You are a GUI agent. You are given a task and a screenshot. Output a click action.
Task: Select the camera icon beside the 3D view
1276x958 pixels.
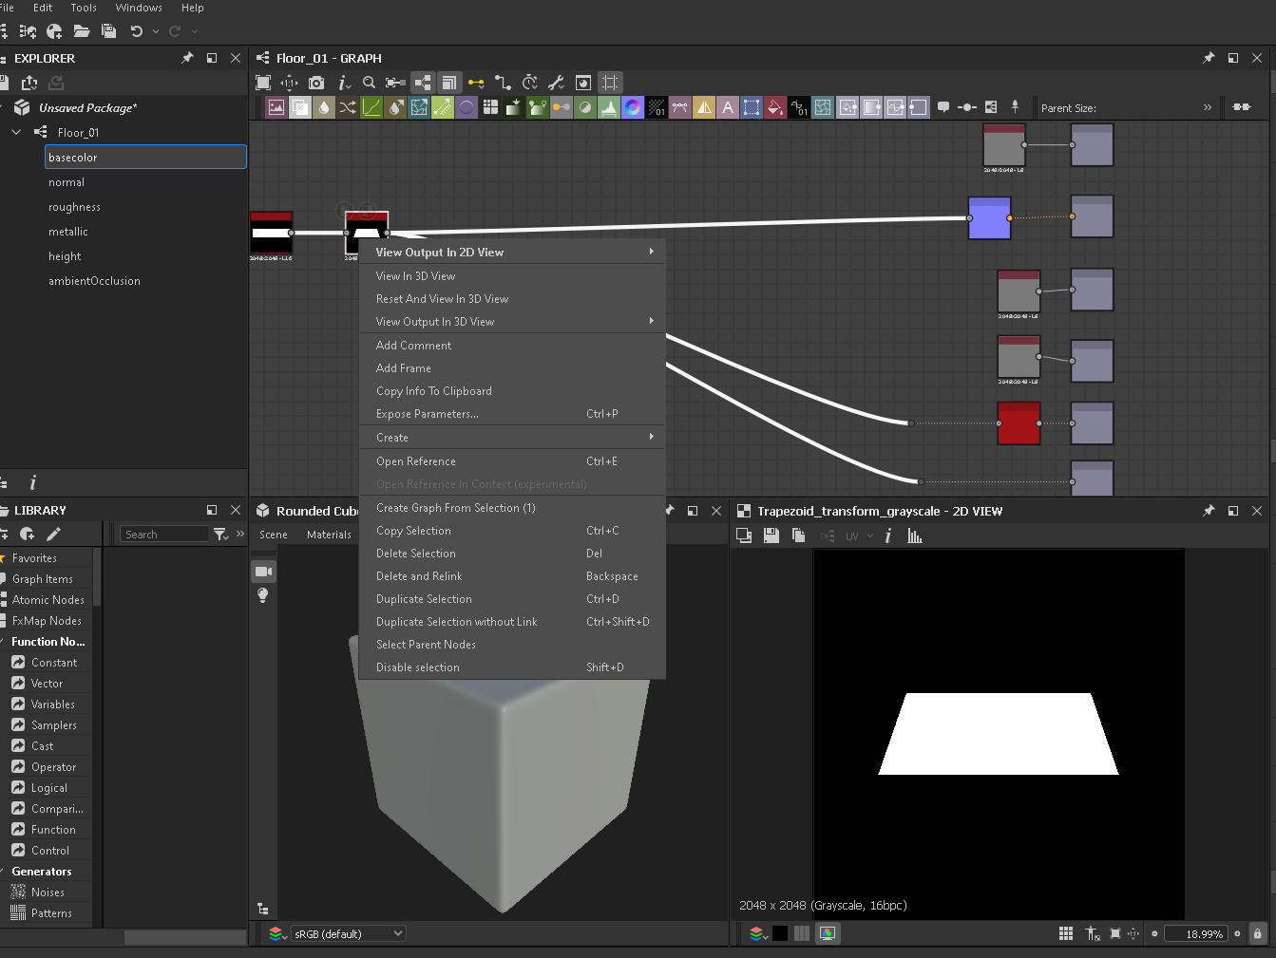pyautogui.click(x=265, y=571)
